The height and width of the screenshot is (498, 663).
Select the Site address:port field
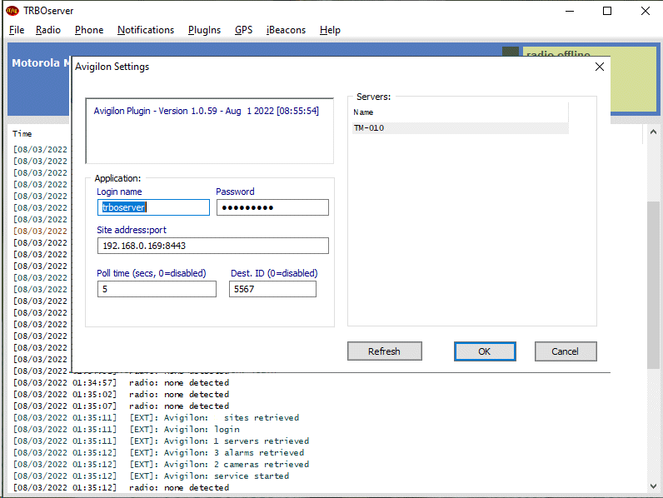[212, 246]
